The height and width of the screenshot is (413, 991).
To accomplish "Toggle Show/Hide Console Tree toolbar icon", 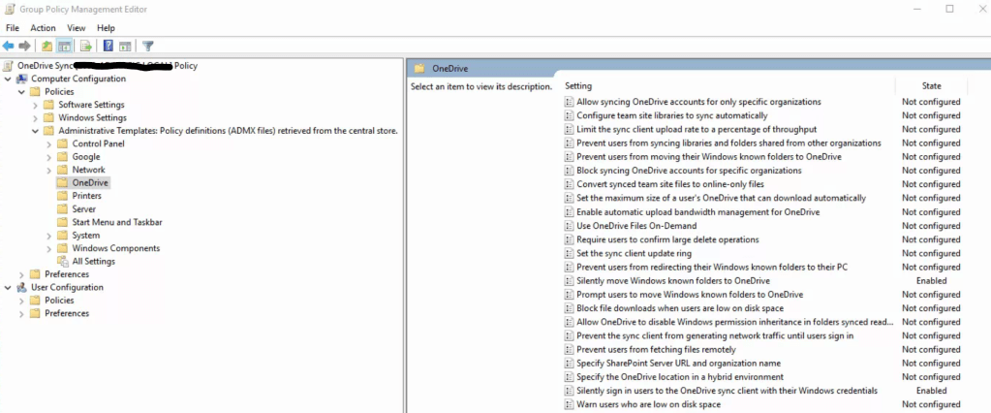I will point(64,46).
